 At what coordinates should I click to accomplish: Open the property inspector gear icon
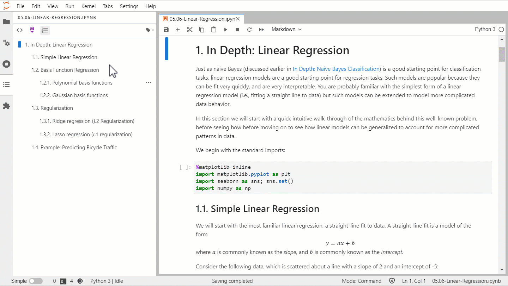tap(6, 43)
